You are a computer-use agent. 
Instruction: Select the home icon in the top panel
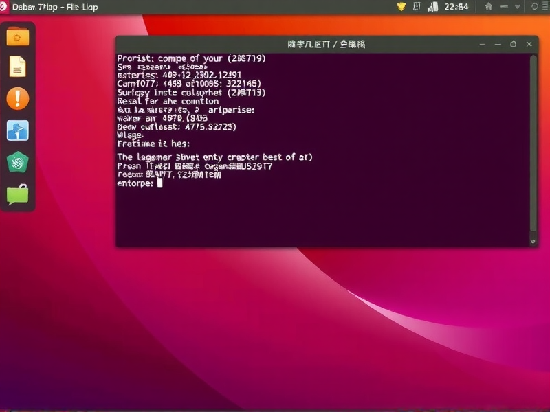(x=489, y=7)
